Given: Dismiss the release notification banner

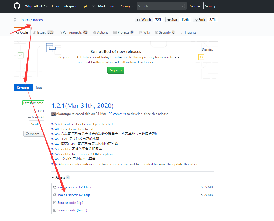Looking at the screenshot, I should (207, 49).
